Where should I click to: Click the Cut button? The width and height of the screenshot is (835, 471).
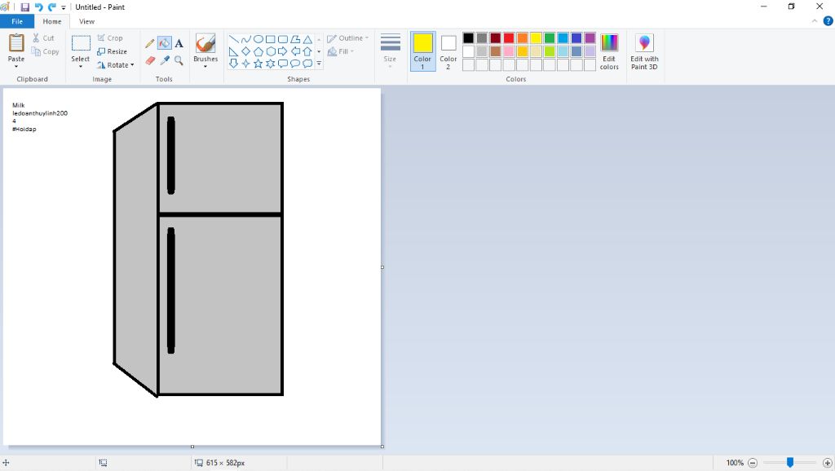click(x=43, y=37)
